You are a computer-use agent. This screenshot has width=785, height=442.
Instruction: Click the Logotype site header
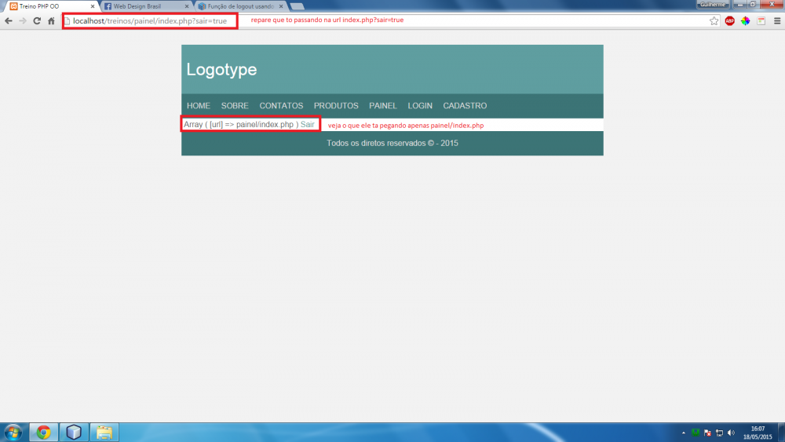point(221,70)
